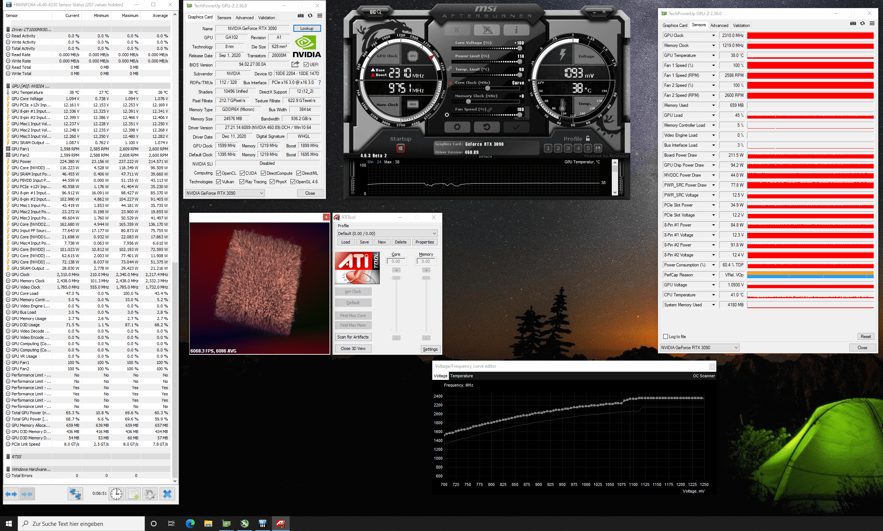Click HWiNFO reset clock icon
Screen dimensions: 883x531
tap(116, 494)
